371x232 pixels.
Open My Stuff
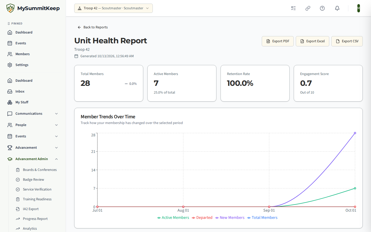tap(33, 102)
